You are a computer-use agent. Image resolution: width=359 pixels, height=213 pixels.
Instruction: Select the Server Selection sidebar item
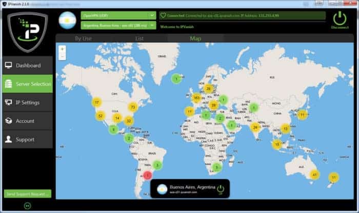[28, 84]
